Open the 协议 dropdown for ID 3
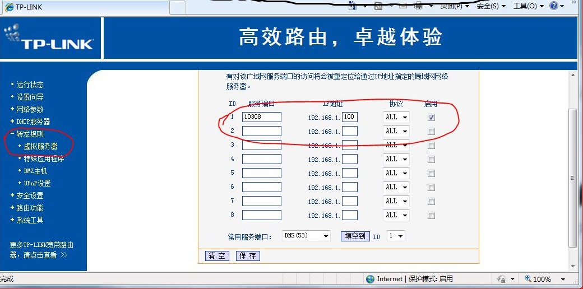583x289 pixels. coord(396,145)
